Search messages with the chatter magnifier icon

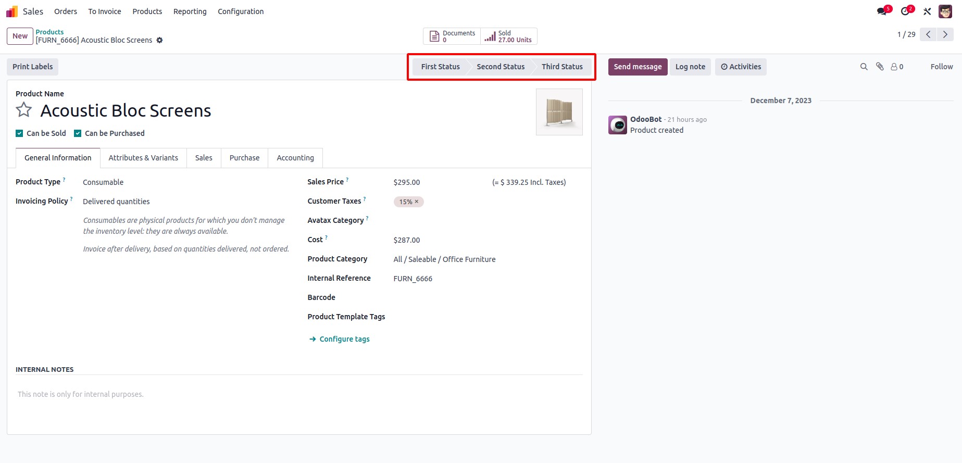click(864, 67)
